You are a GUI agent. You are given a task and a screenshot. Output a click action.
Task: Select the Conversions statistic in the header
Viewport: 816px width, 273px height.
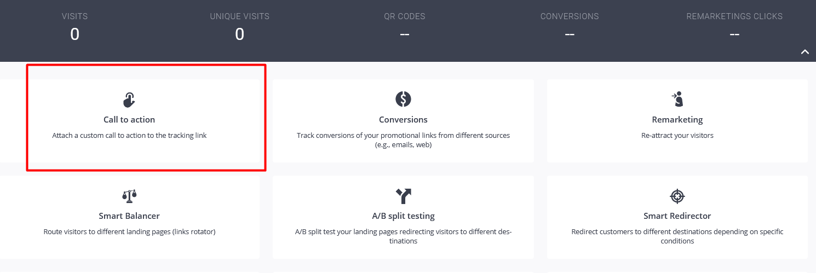click(570, 26)
